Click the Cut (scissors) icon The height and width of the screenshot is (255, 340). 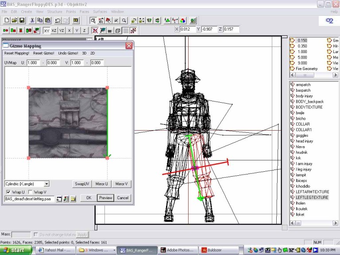[x=32, y=20]
